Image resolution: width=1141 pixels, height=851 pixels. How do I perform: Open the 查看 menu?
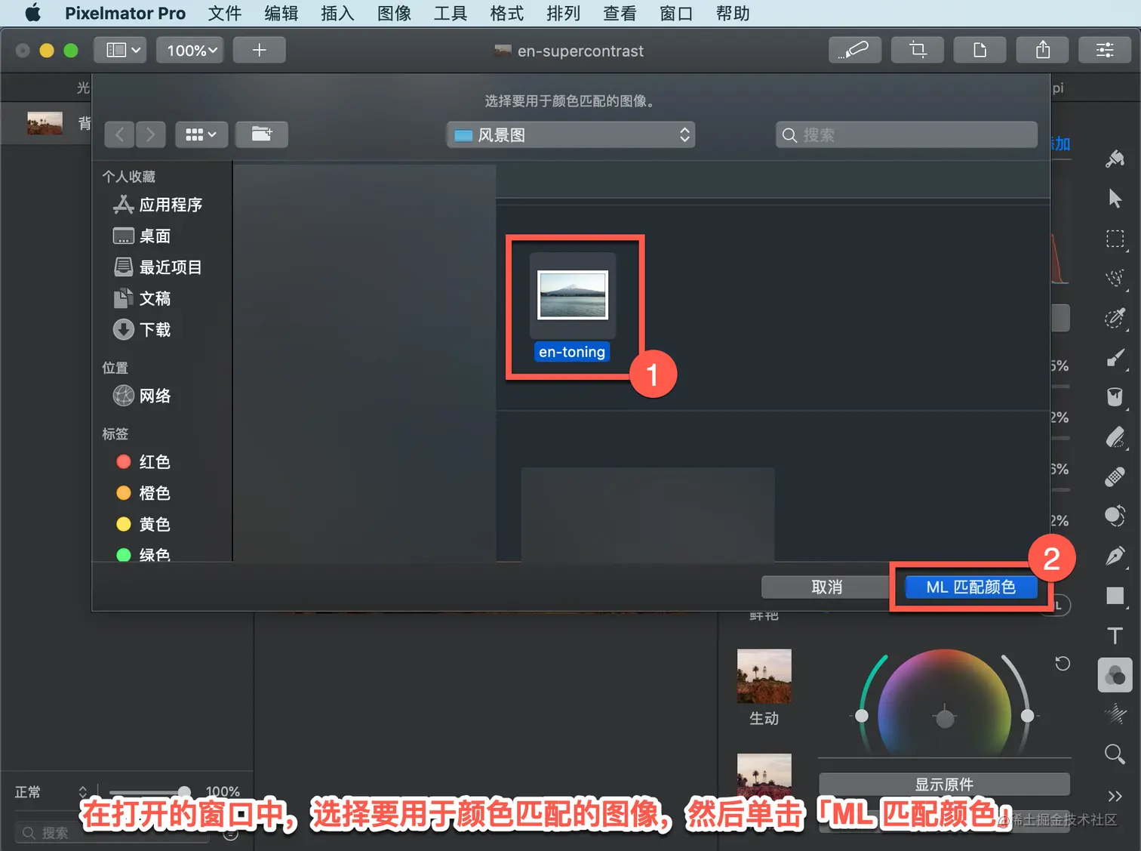point(620,14)
